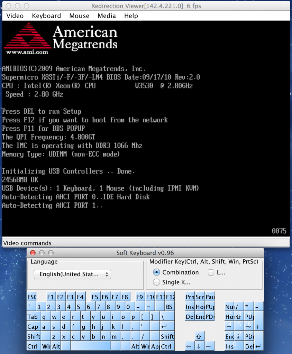This screenshot has width=292, height=354.
Task: Click the End key in navigation cluster
Action: [x=200, y=317]
